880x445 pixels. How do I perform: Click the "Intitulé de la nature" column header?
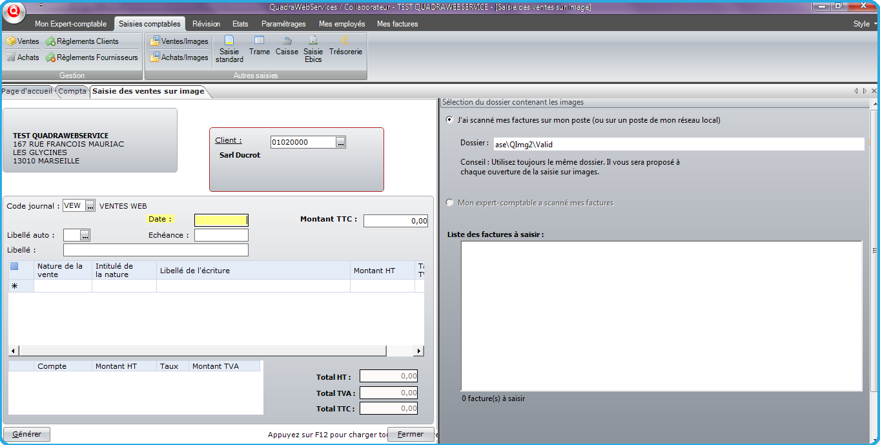pos(125,270)
